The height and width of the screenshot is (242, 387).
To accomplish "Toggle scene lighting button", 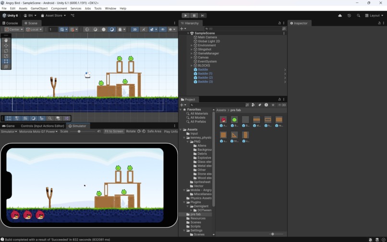I will [x=144, y=29].
